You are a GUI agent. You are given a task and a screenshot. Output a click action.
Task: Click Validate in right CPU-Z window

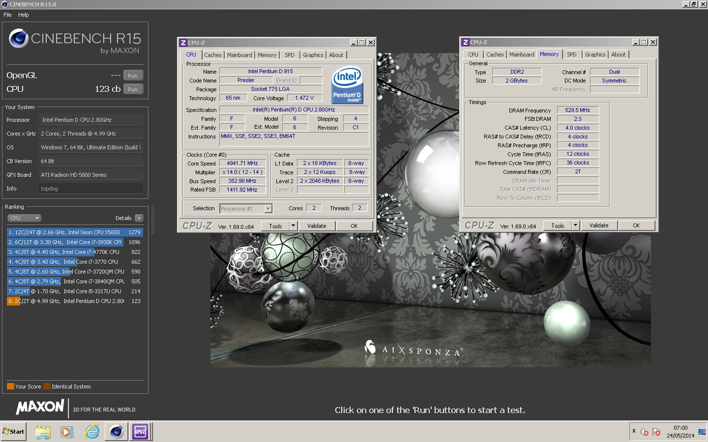[x=599, y=225]
